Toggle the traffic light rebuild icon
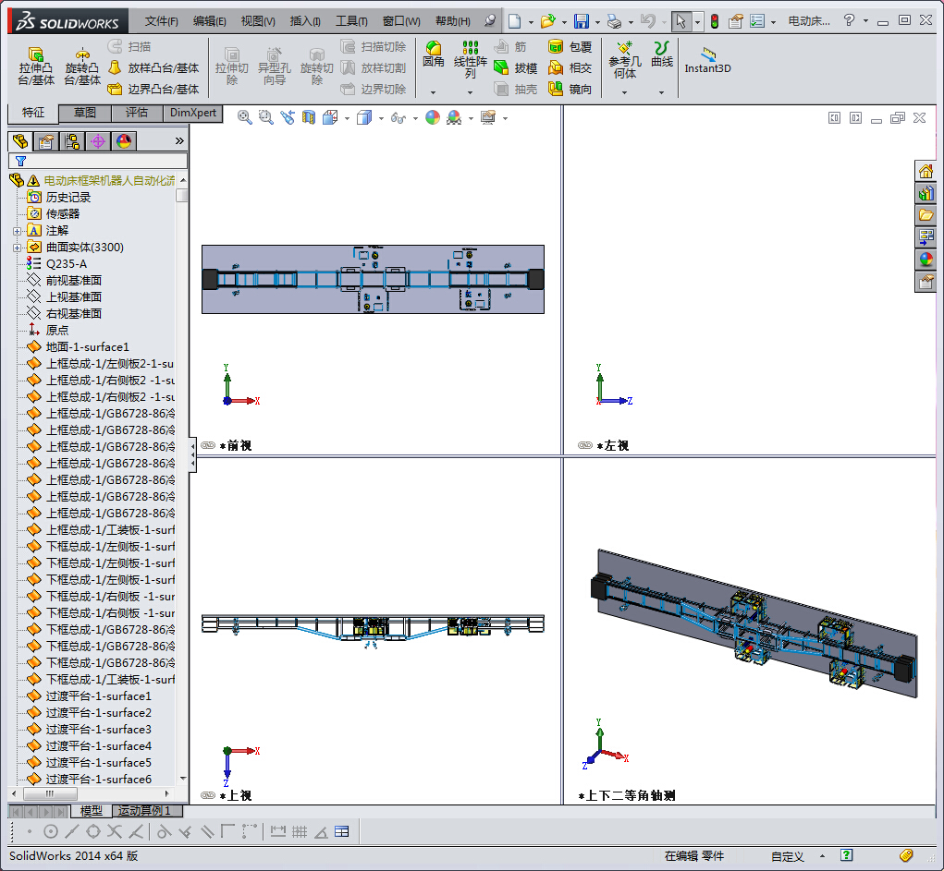The height and width of the screenshot is (871, 944). coord(713,21)
